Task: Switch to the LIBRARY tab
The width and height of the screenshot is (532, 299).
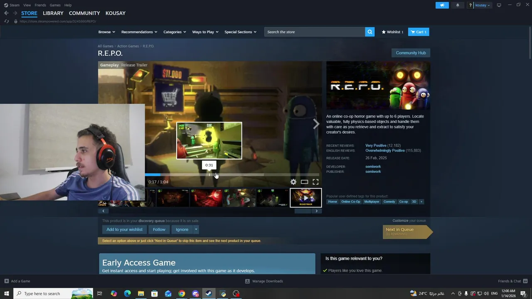Action: pyautogui.click(x=53, y=13)
